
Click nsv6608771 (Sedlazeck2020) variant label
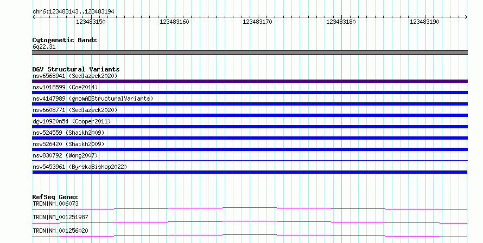point(75,110)
